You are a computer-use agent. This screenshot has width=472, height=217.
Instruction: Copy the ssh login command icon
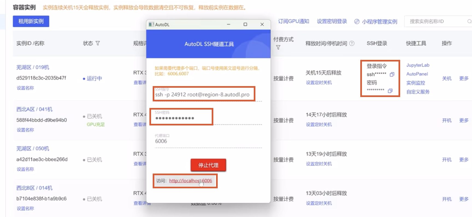[392, 74]
